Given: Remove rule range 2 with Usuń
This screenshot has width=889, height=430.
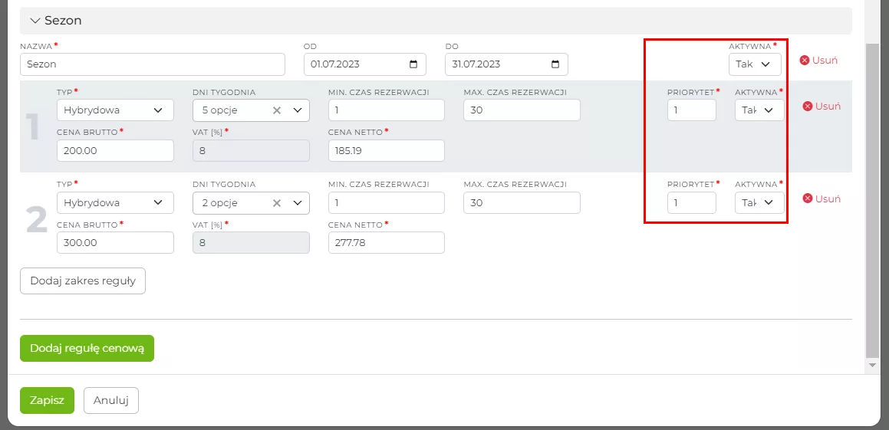Looking at the screenshot, I should pyautogui.click(x=822, y=199).
